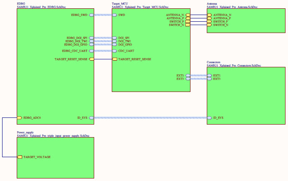The width and height of the screenshot is (288, 181).
Task: Select the ID_SYS bus line between blocks
Action: 151,118
